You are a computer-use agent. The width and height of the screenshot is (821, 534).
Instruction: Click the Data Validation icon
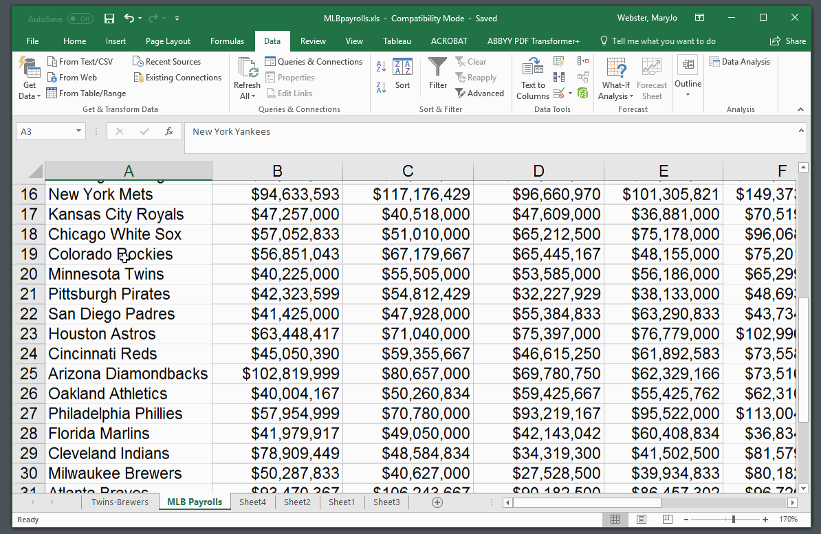[x=559, y=93]
